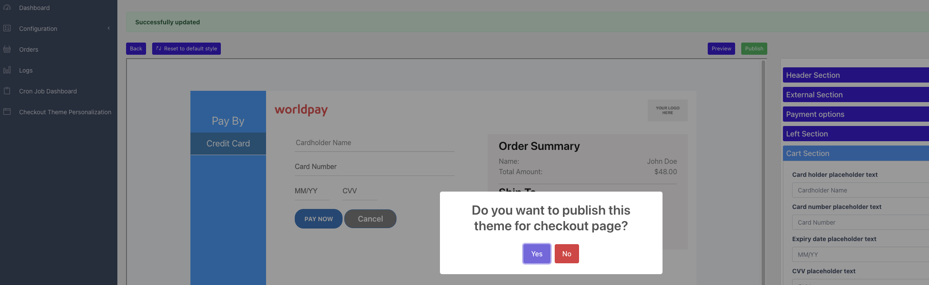929x285 pixels.
Task: Expand the Payment options panel
Action: click(855, 114)
